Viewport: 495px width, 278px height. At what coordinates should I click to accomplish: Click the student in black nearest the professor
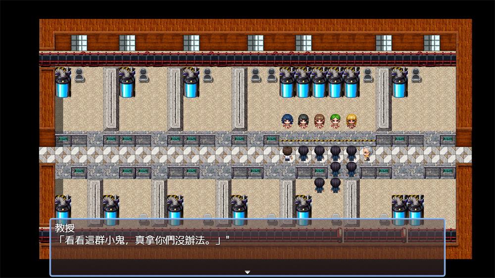(x=351, y=153)
